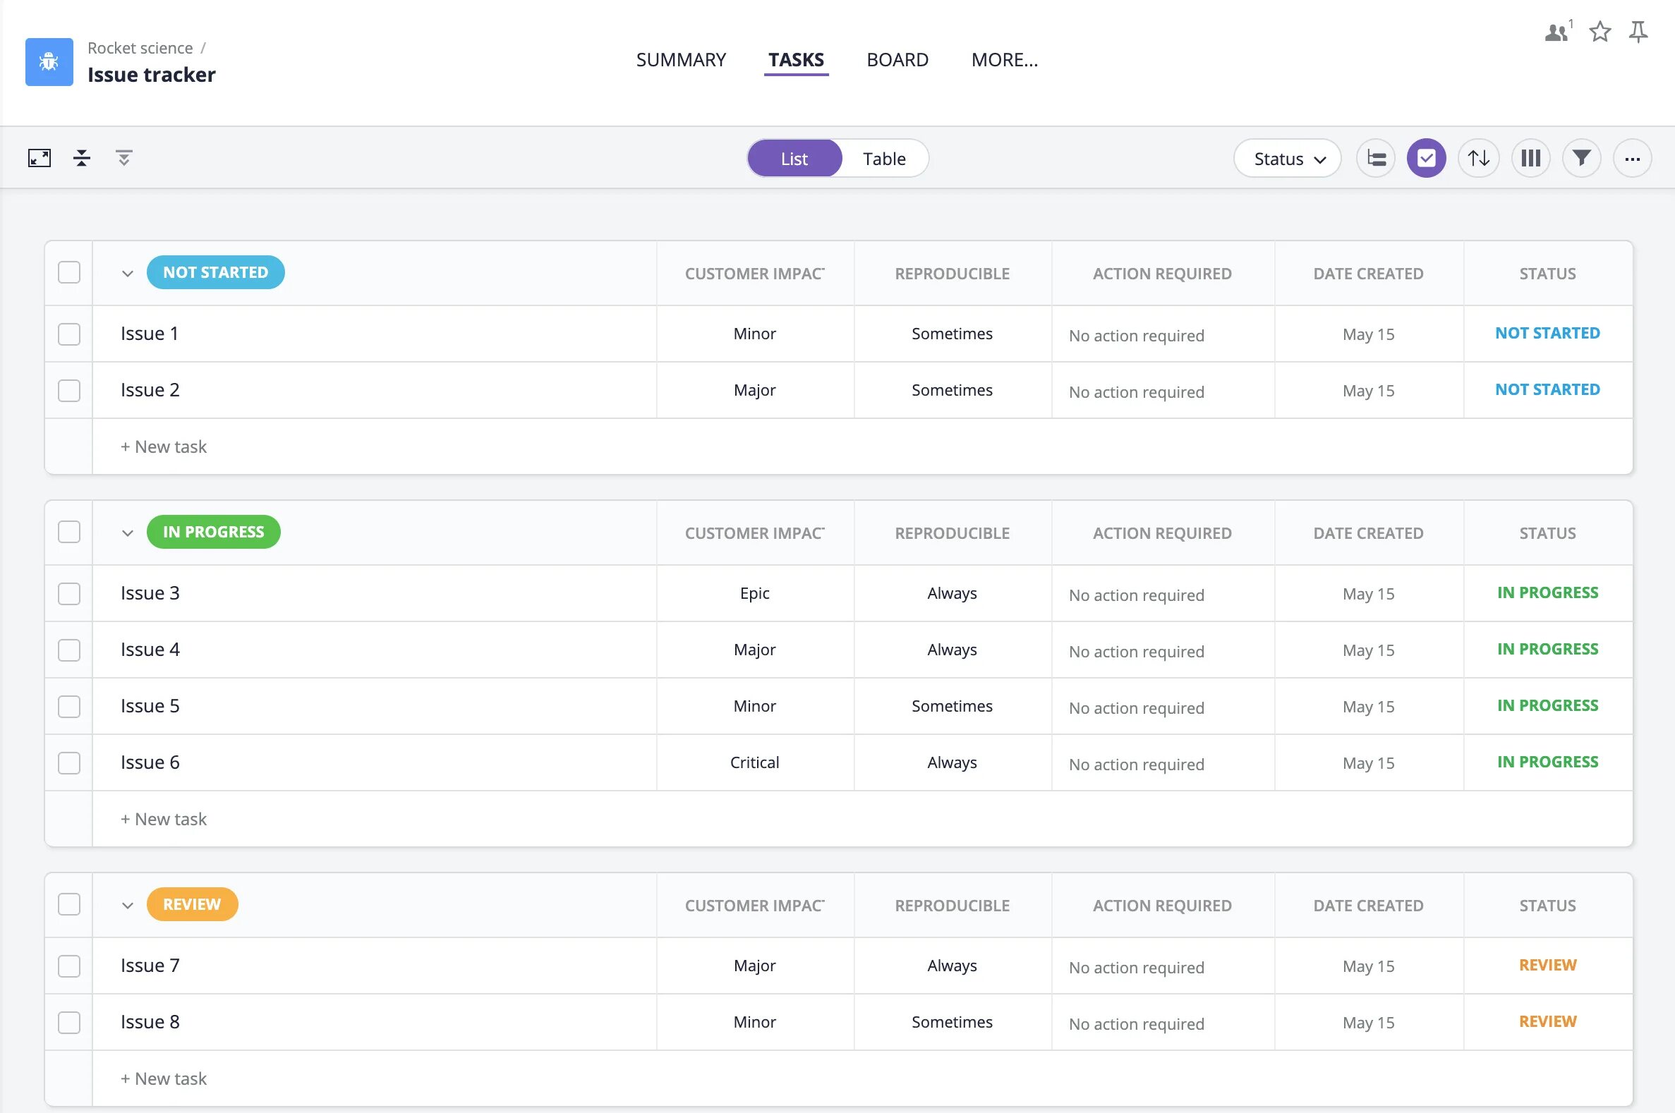The width and height of the screenshot is (1675, 1113).
Task: Switch to the Board tab
Action: click(897, 60)
